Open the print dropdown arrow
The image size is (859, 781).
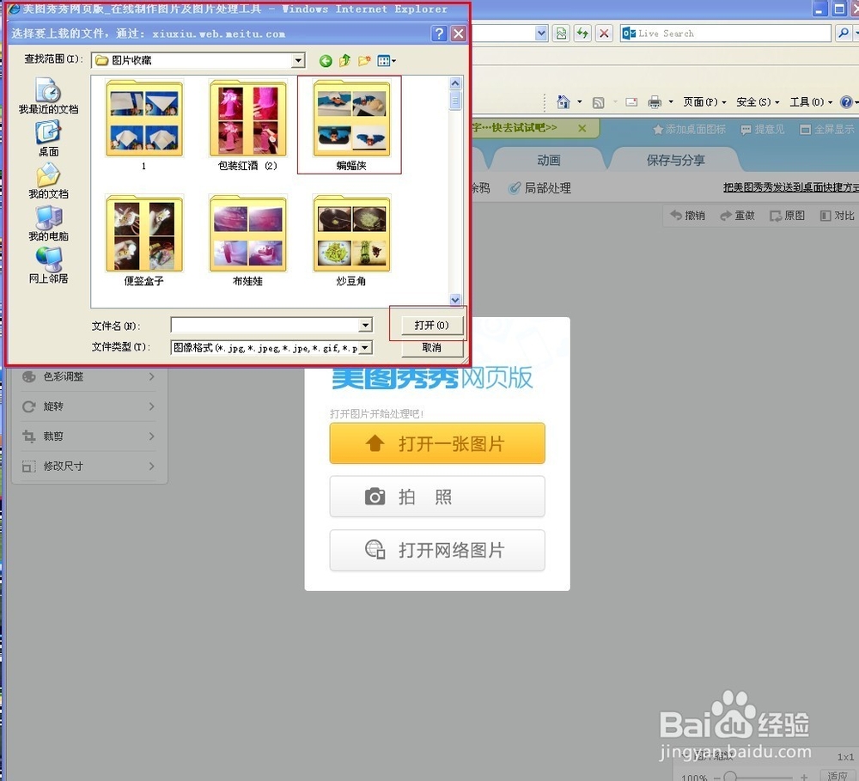tap(671, 102)
